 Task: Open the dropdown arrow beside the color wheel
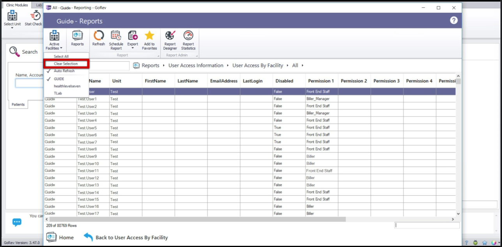click(498, 243)
